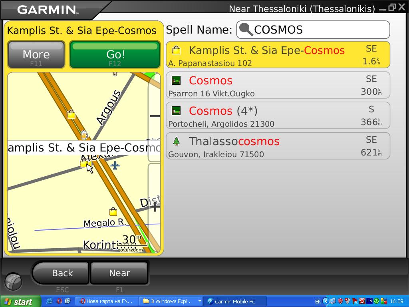Click the red flag tray icon
409x307 pixels.
click(355, 301)
